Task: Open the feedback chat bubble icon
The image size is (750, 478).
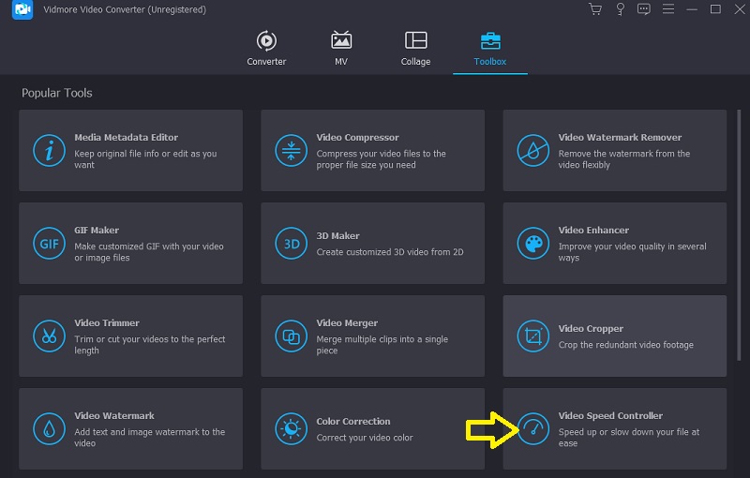Action: 643,9
